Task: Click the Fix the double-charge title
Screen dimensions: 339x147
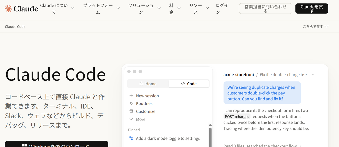Action: click(x=283, y=75)
